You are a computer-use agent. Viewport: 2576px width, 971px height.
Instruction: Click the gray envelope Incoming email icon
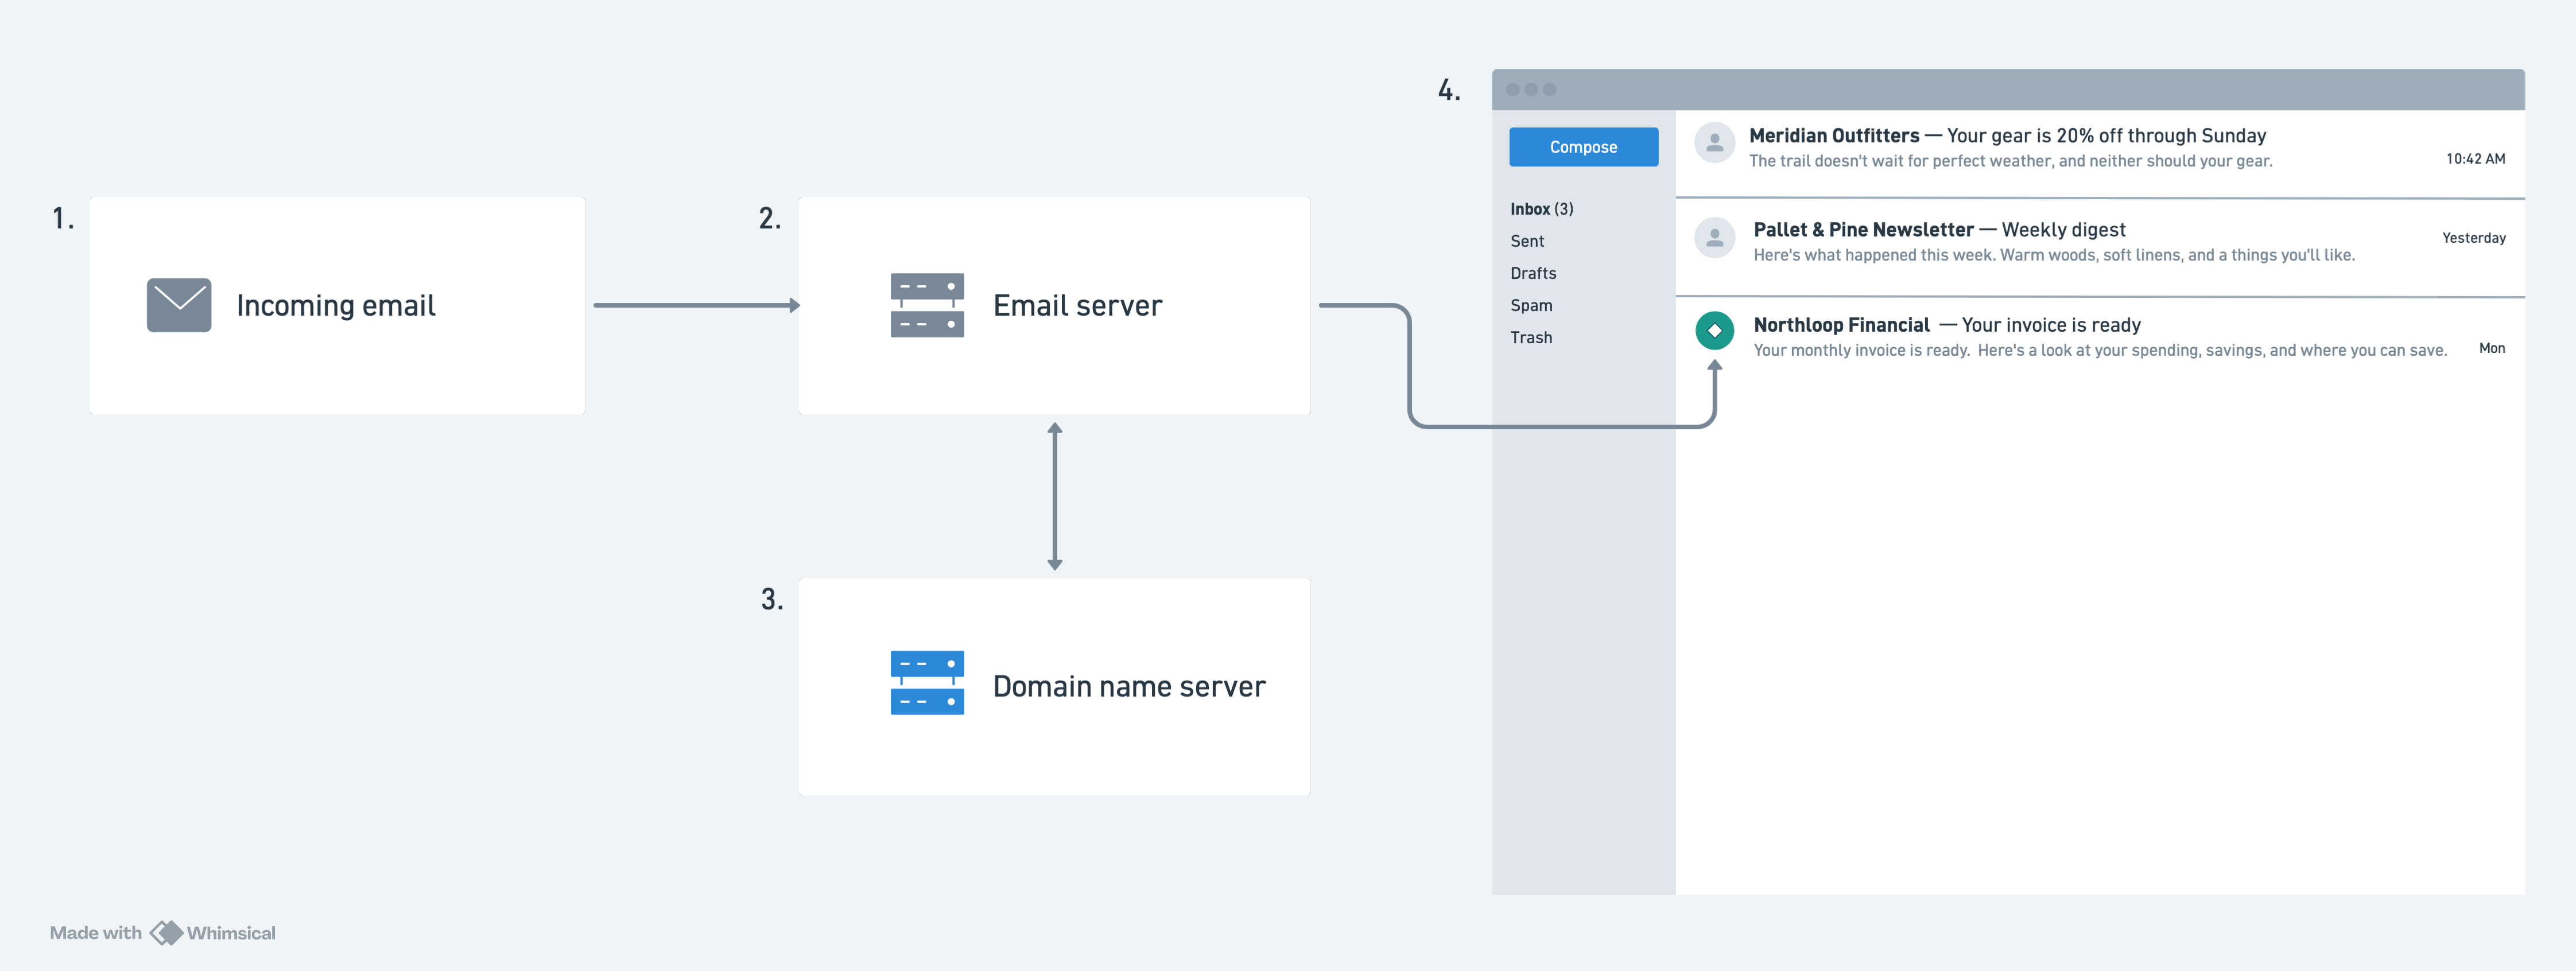[179, 305]
